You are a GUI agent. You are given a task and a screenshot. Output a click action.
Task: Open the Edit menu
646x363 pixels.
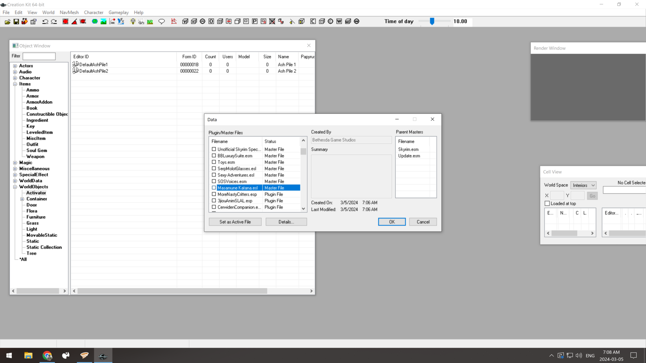pyautogui.click(x=19, y=12)
